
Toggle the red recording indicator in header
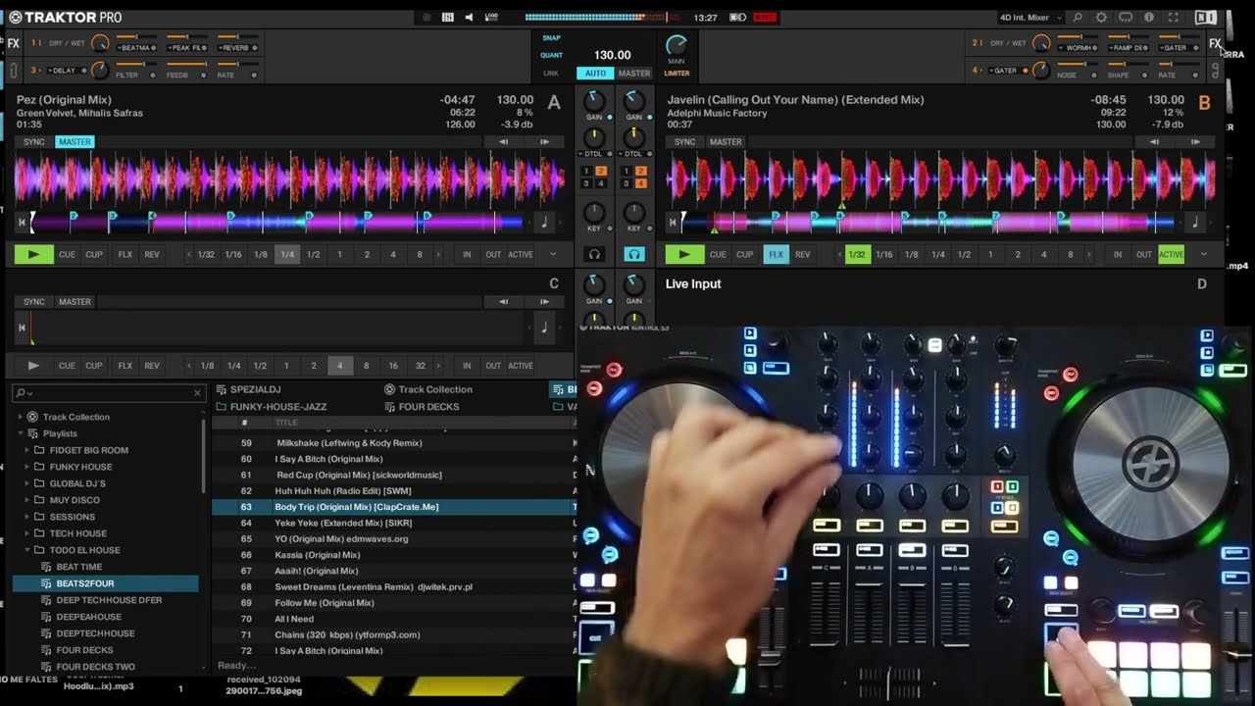point(765,18)
